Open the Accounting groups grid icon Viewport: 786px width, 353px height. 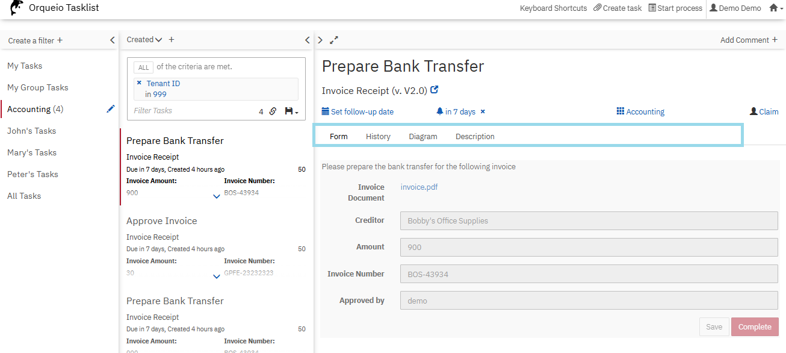(620, 111)
